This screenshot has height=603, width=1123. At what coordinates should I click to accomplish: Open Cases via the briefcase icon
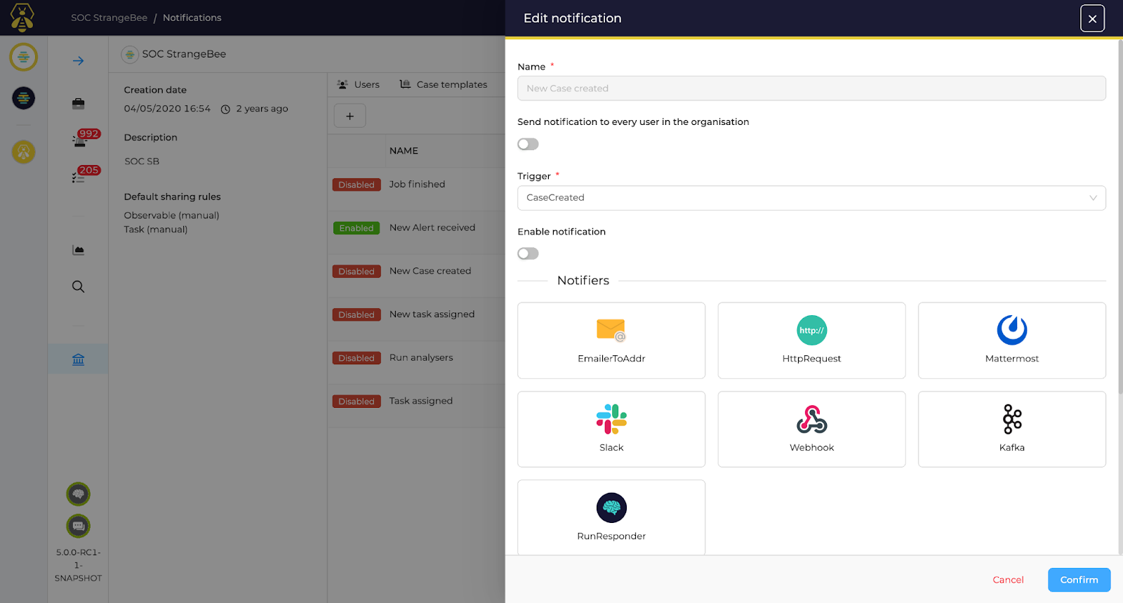click(78, 104)
